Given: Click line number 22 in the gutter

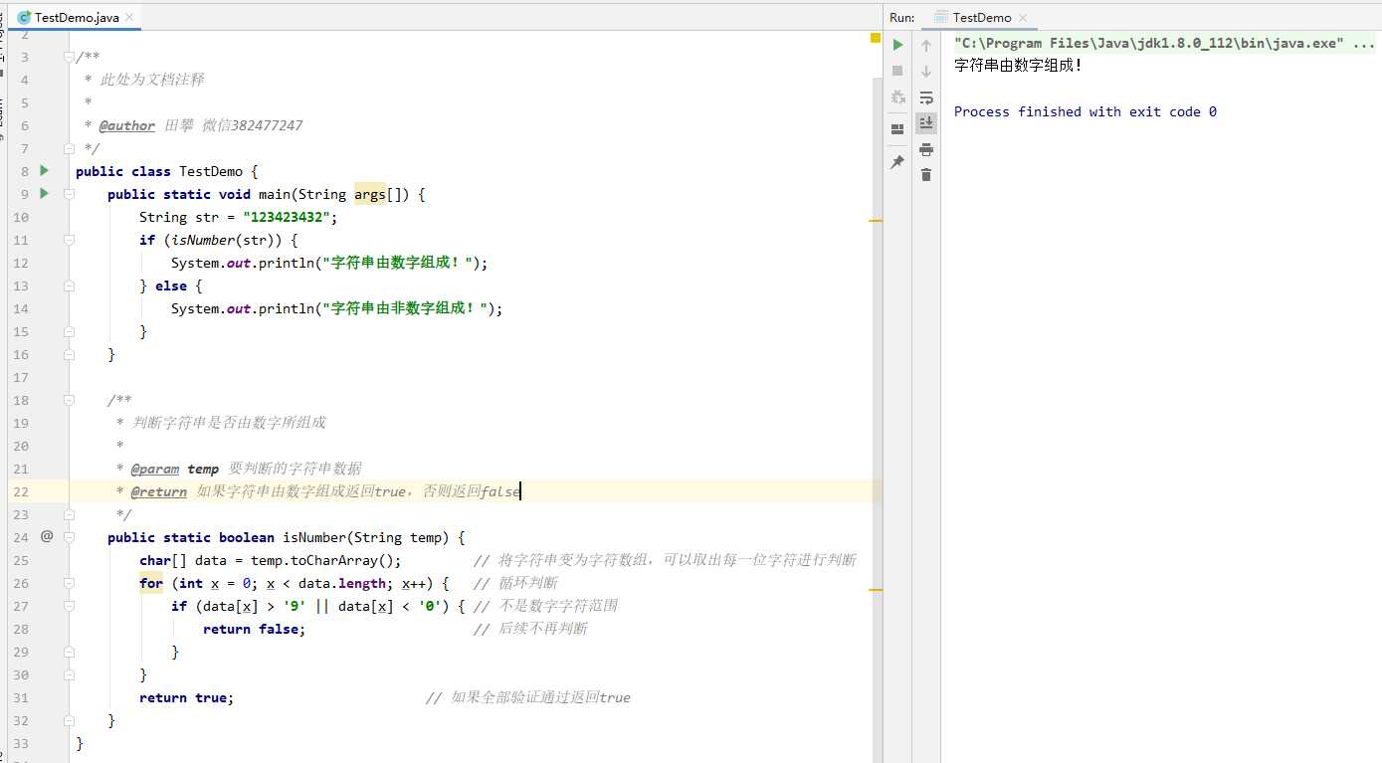Looking at the screenshot, I should coord(21,491).
